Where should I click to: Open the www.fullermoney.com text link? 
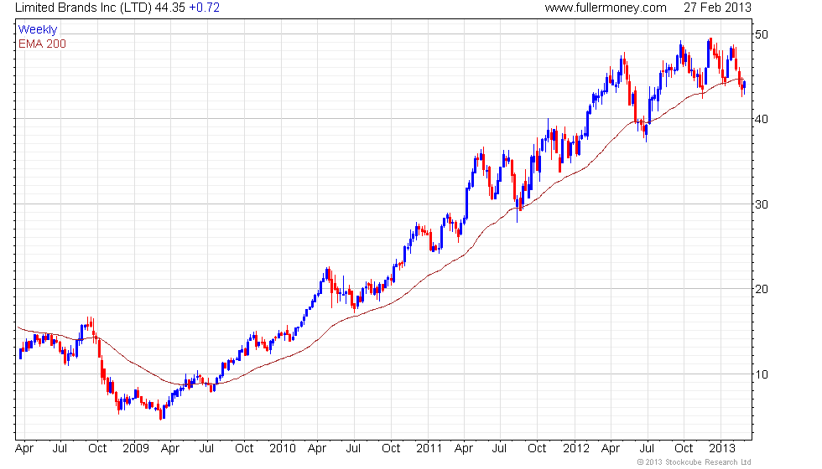[606, 8]
